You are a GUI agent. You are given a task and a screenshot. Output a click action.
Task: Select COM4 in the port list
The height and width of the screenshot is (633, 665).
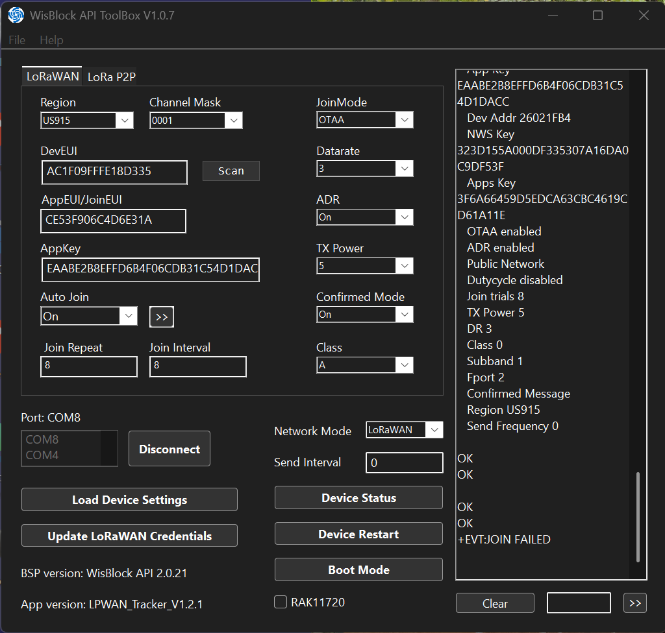click(x=43, y=455)
